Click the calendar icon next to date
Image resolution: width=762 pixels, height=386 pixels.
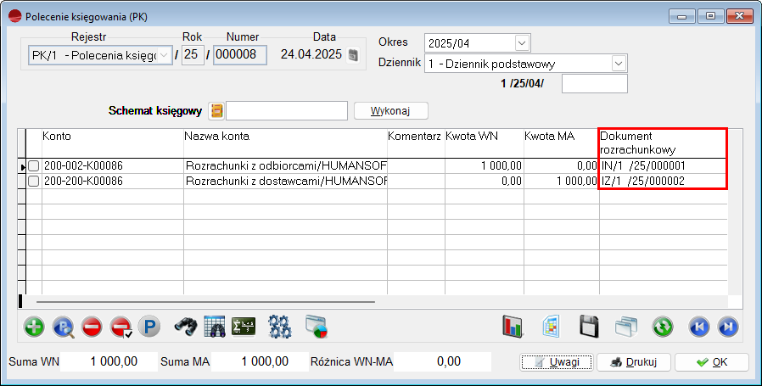click(x=353, y=55)
